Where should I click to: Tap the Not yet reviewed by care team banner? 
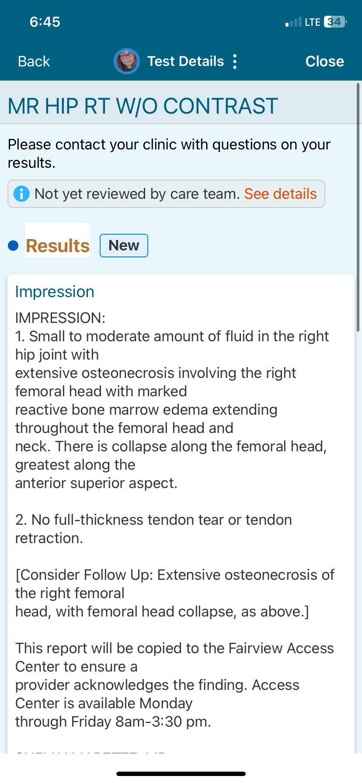coord(137,194)
